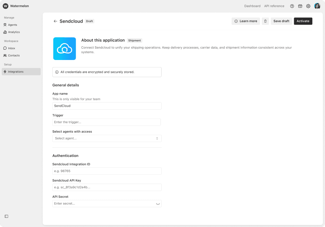Click the Sendcloud page title

point(71,21)
